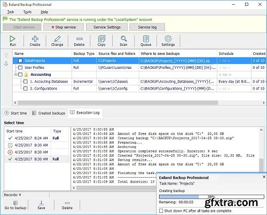Viewport: 267px width, 215px height.
Task: Open the Service log
Action: coord(147,27)
